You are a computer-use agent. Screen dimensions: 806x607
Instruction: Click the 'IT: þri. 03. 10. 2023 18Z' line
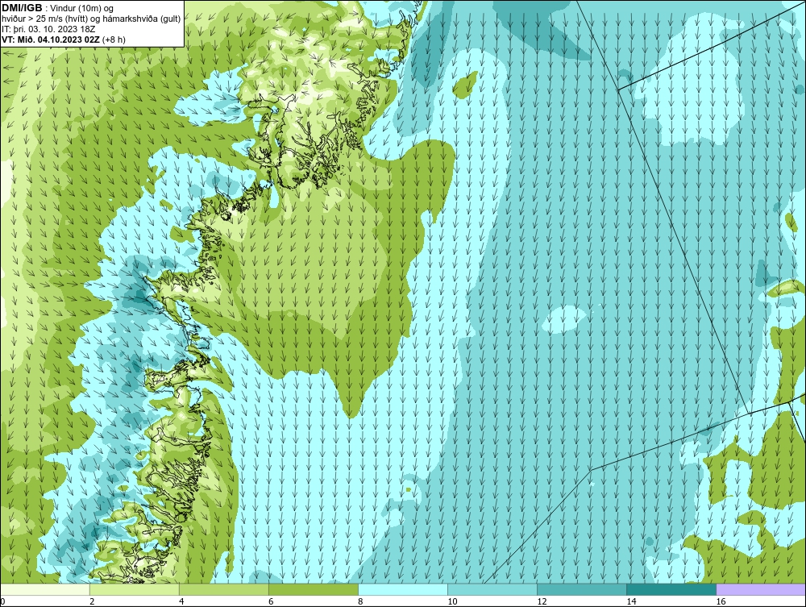[48, 29]
